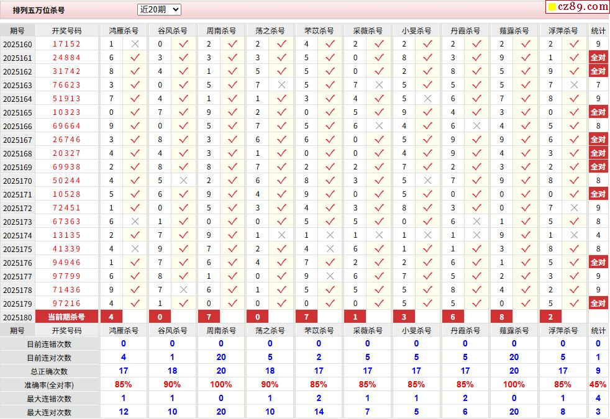Click 周南's red kill number 7 on row 2025180
Image resolution: width=610 pixels, height=419 pixels.
click(209, 317)
